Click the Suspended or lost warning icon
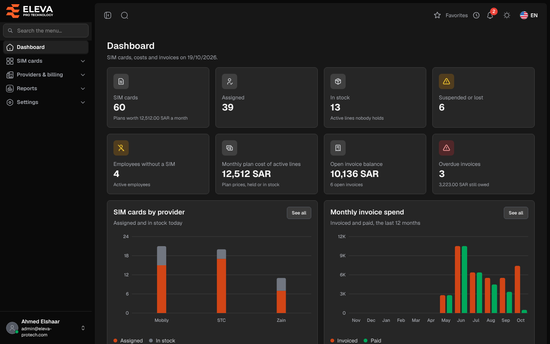Image resolution: width=550 pixels, height=344 pixels. coord(446,81)
